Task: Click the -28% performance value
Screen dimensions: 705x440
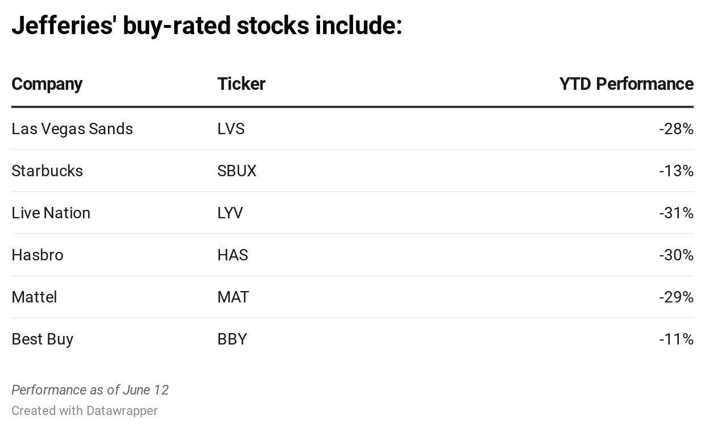Action: click(676, 129)
